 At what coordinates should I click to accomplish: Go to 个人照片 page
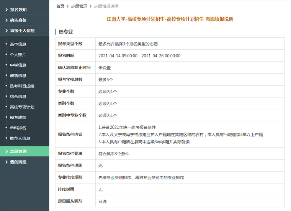coord(18,55)
